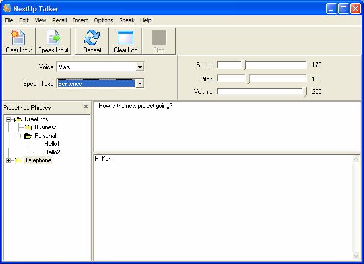Open the Speak Text dropdown arrow
This screenshot has width=364, height=264.
click(140, 84)
